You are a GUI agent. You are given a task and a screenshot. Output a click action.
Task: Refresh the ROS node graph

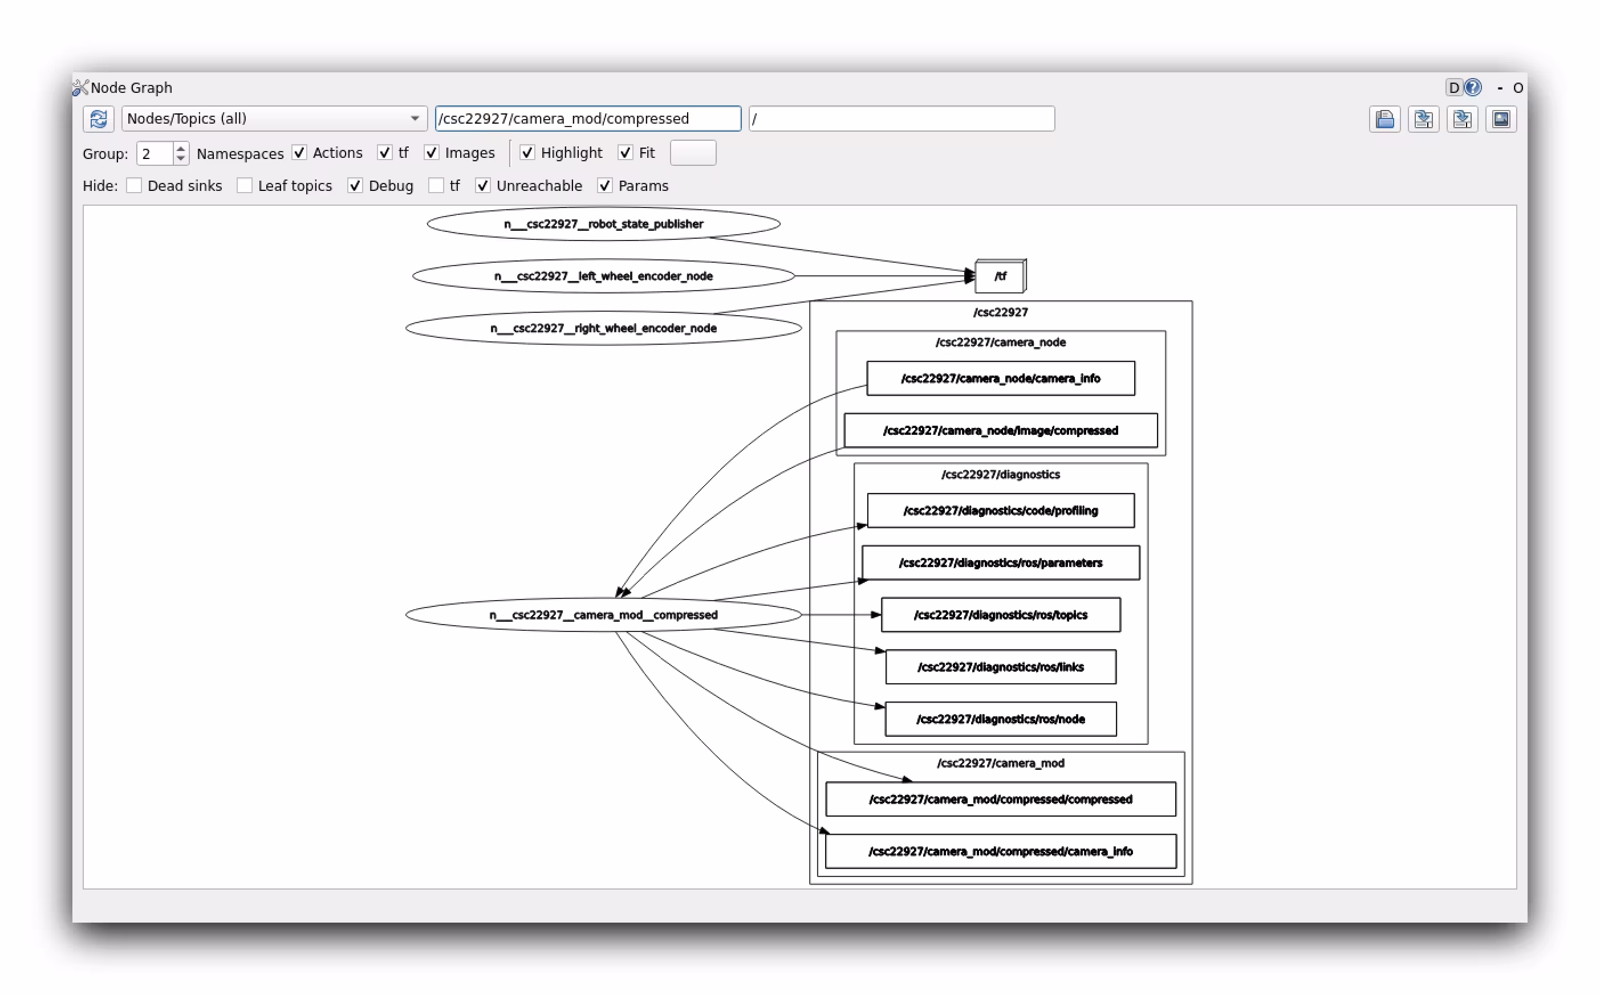click(98, 119)
